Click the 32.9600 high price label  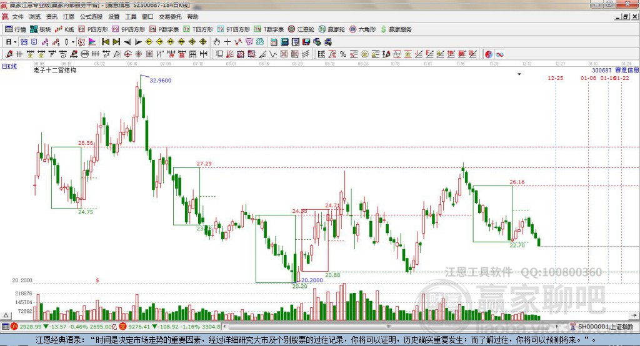click(161, 81)
